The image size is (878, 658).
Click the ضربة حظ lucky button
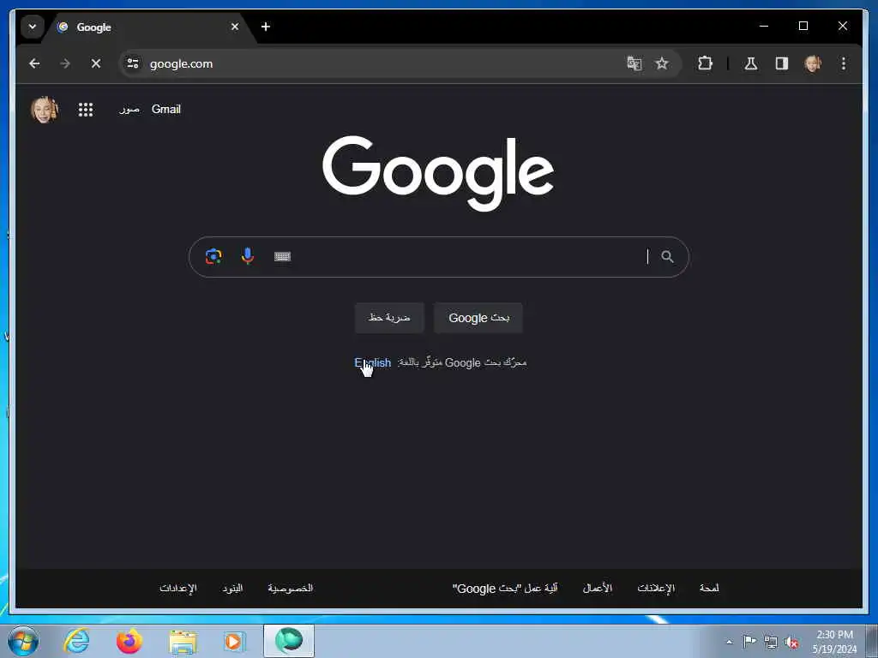(x=389, y=318)
